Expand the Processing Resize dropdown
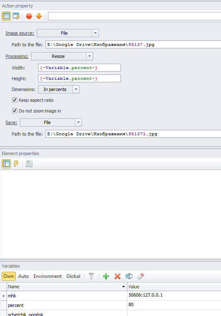 tap(89, 56)
